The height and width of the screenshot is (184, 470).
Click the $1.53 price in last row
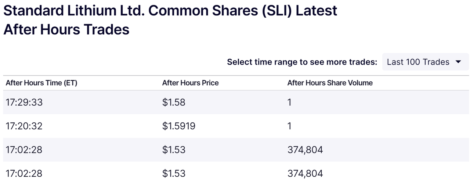174,173
